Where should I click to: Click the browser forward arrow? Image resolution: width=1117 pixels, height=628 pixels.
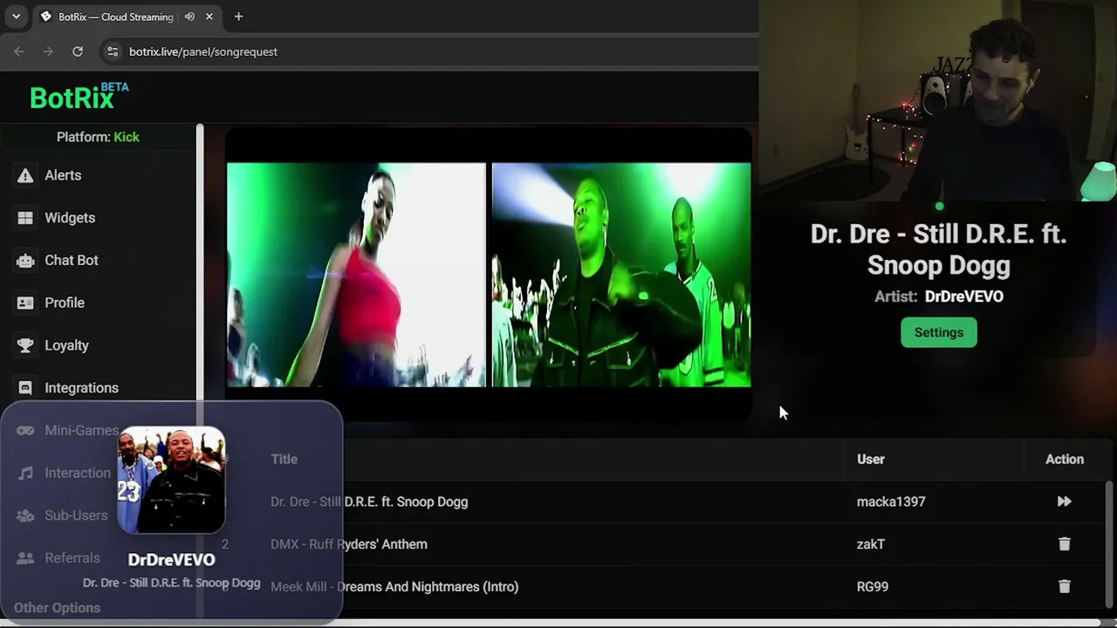(48, 51)
